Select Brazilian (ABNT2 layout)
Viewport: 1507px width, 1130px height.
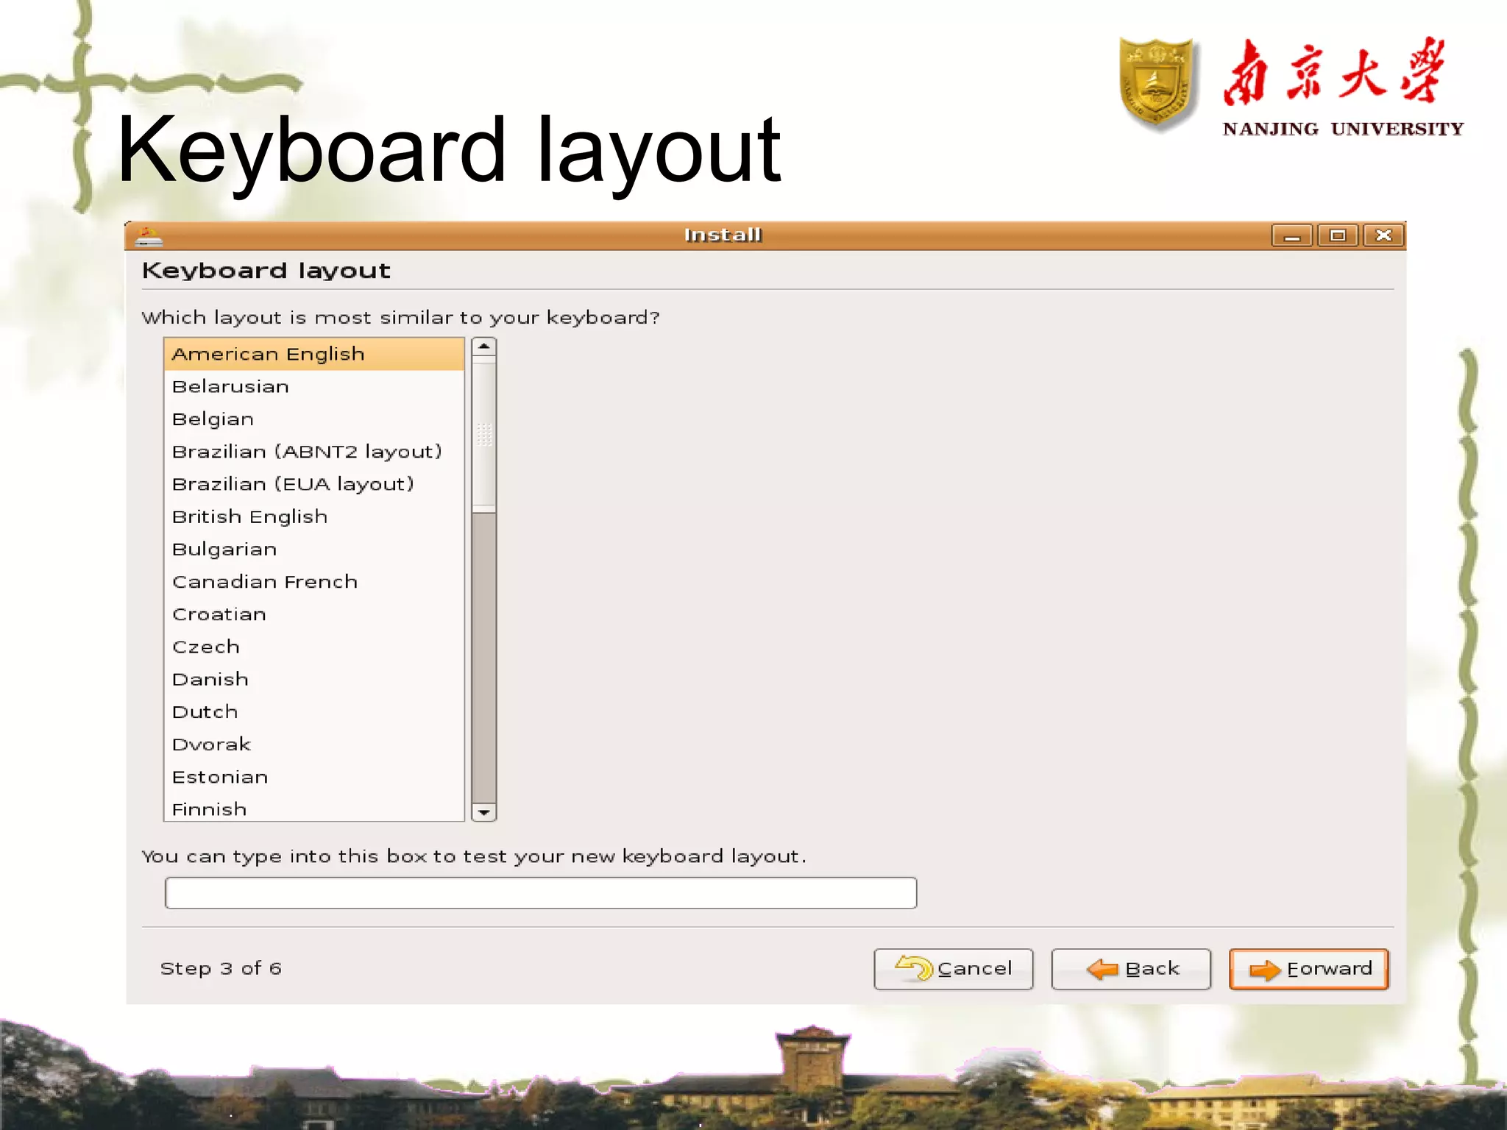point(314,451)
